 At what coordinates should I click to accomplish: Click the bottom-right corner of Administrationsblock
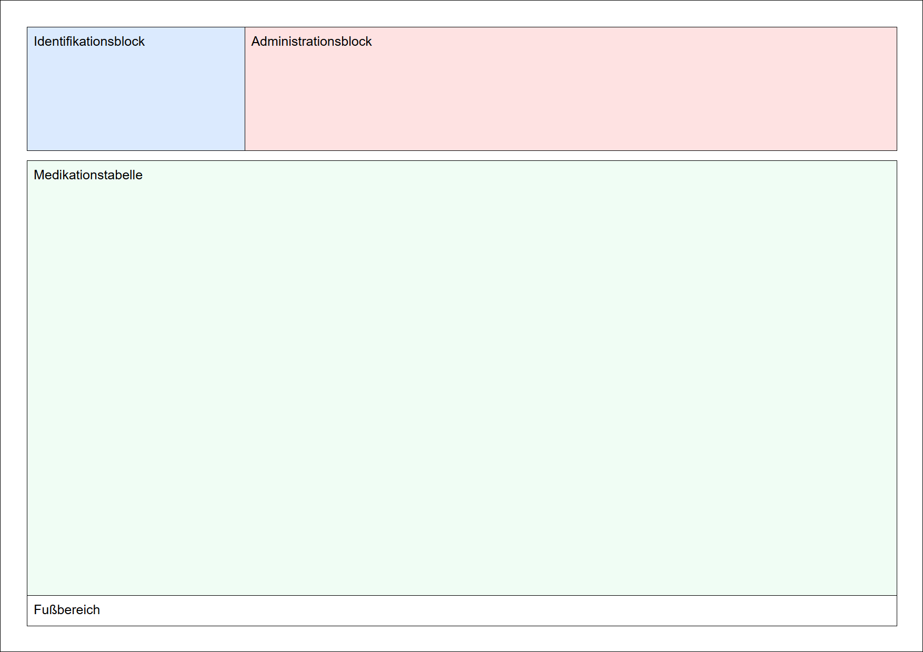coord(897,150)
